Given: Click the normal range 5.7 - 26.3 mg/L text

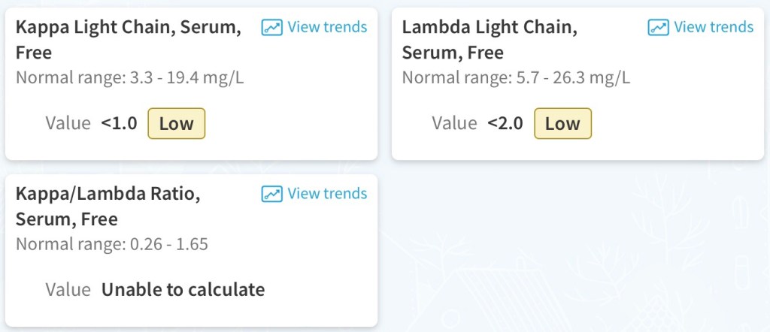Looking at the screenshot, I should (x=516, y=77).
